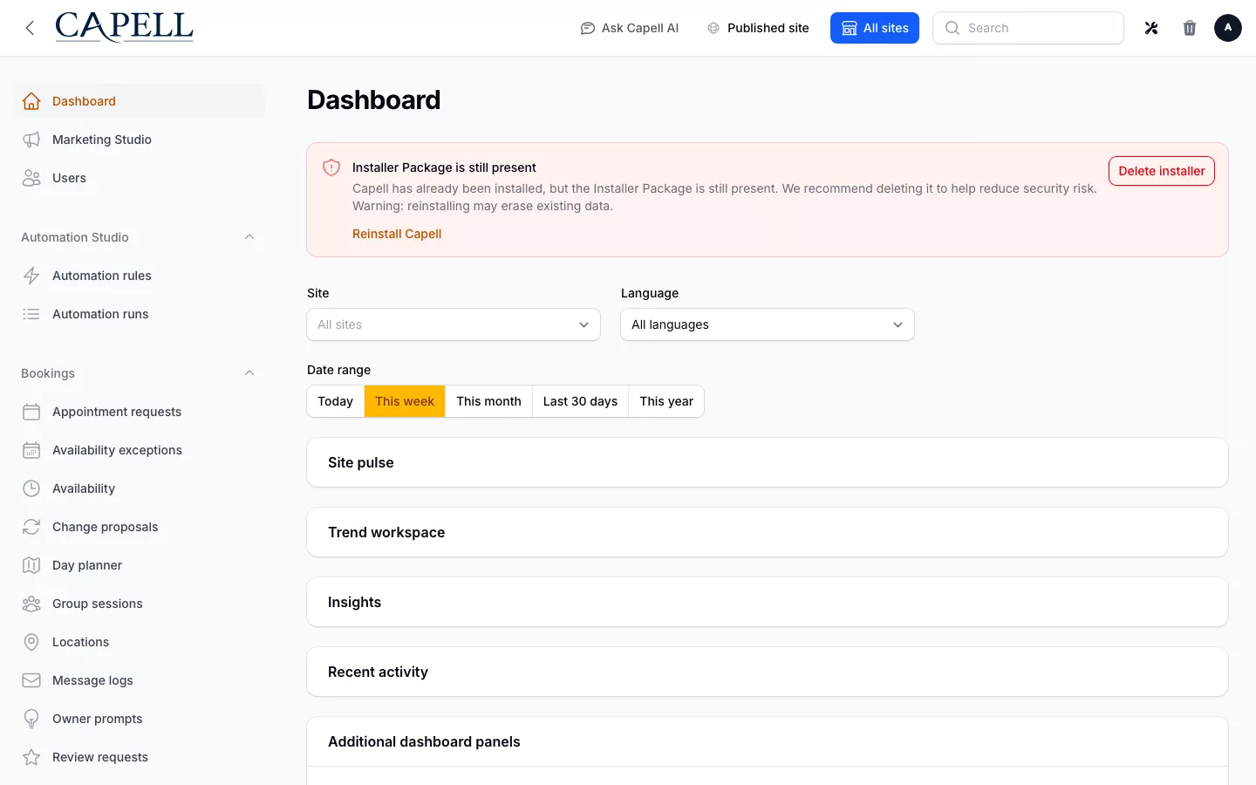1256x785 pixels.
Task: Open the Language dropdown
Action: tap(768, 324)
